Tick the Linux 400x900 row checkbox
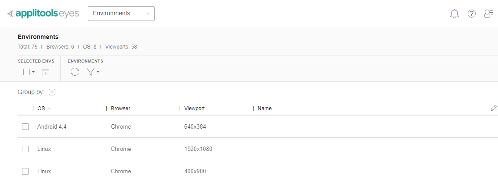The image size is (498, 182). 25,171
